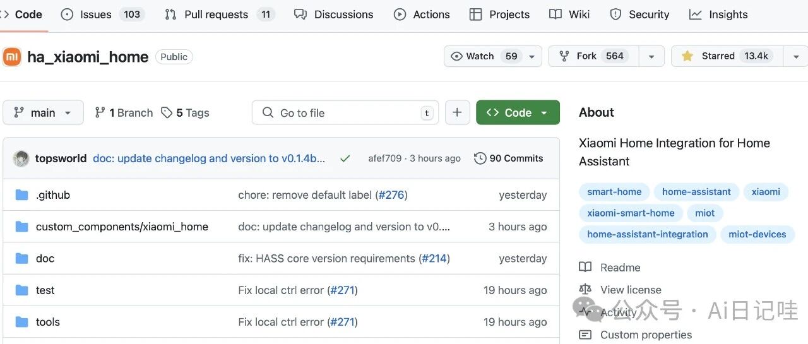
Task: View the 1 Branch link
Action: 124,112
